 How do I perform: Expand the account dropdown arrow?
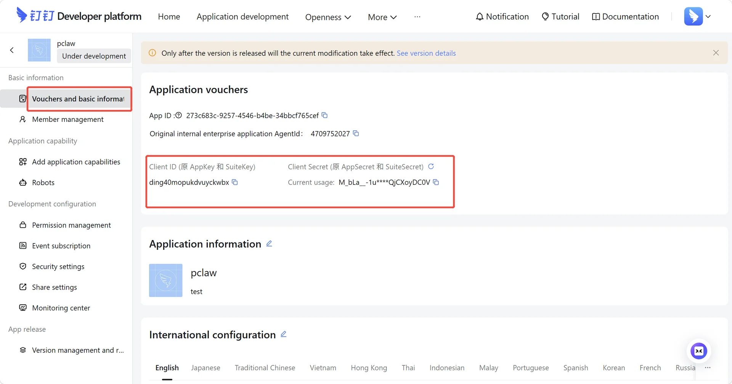pos(708,16)
